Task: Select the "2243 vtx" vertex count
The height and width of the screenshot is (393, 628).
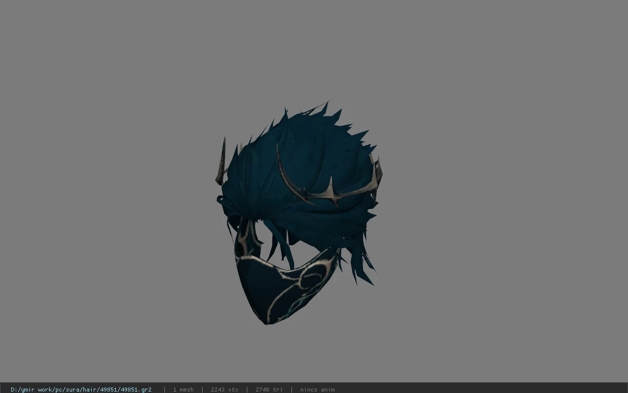Action: [225, 390]
